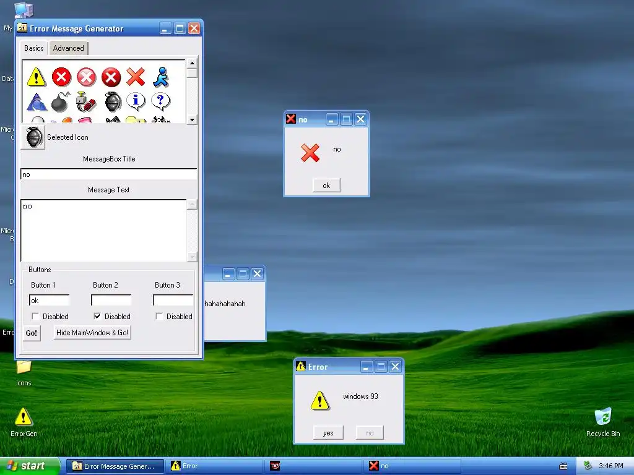Click the hahahahahah message text
The width and height of the screenshot is (634, 475).
pyautogui.click(x=225, y=304)
